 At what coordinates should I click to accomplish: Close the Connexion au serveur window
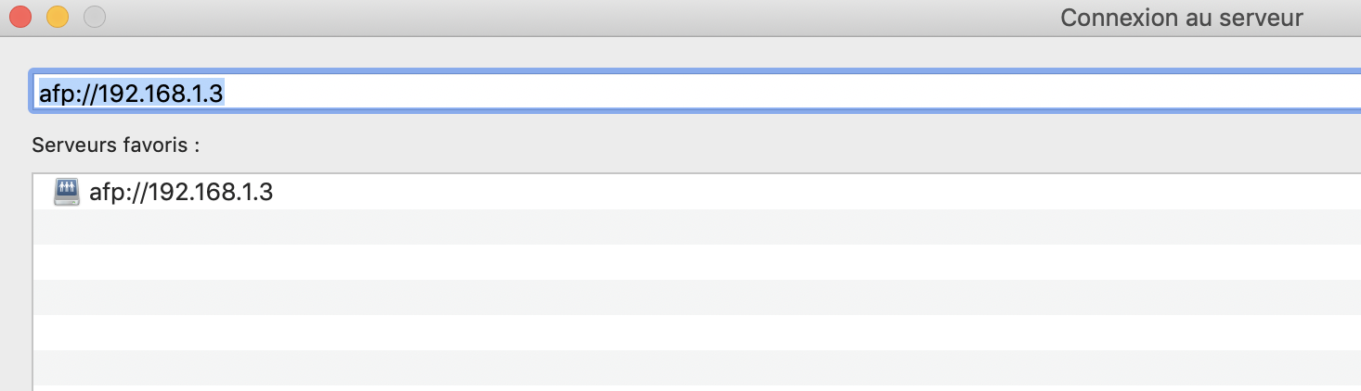[x=19, y=17]
